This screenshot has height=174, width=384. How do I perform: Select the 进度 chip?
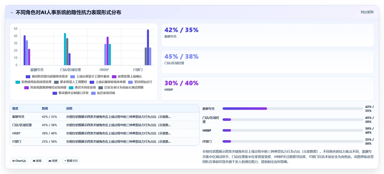tap(53, 161)
